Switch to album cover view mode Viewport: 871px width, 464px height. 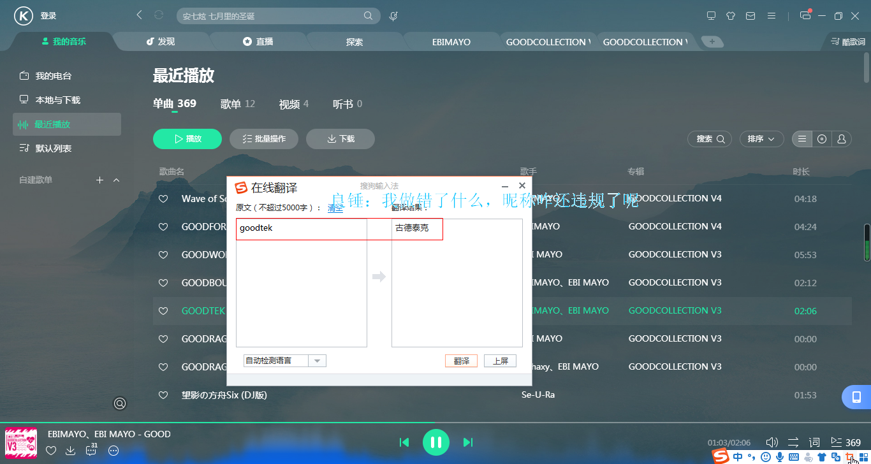(x=822, y=139)
